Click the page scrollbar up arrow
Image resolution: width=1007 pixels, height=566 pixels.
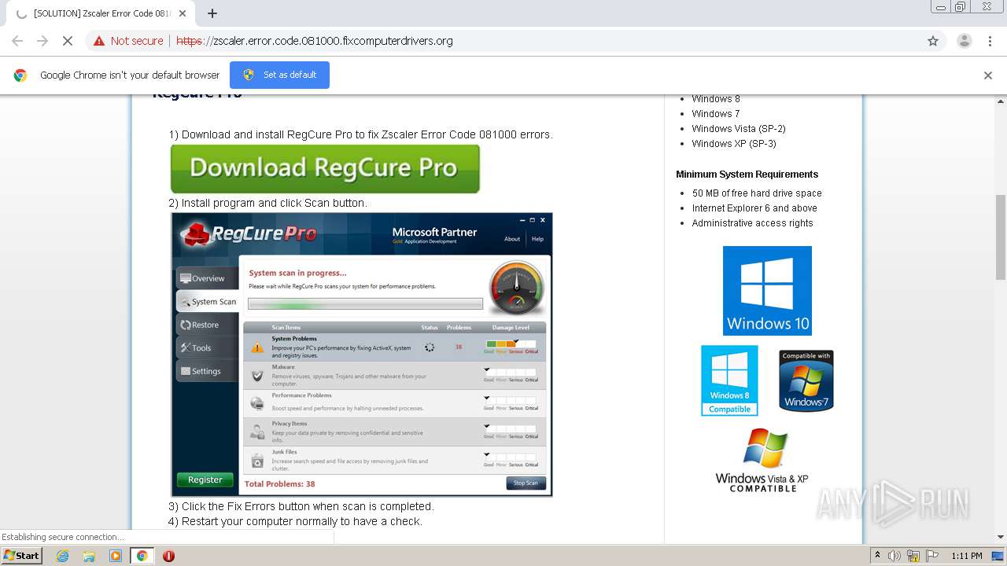tap(1001, 101)
